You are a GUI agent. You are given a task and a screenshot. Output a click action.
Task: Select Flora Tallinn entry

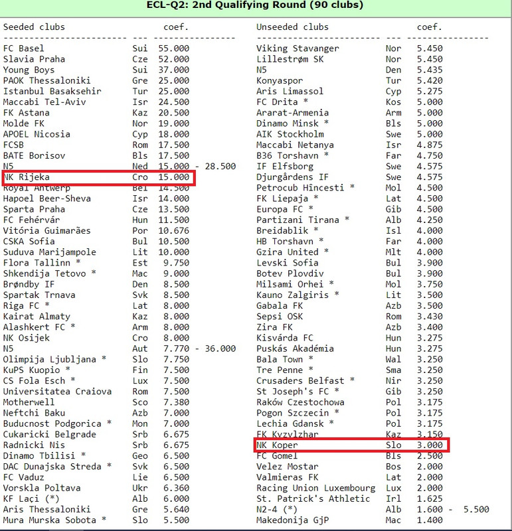[x=42, y=263]
